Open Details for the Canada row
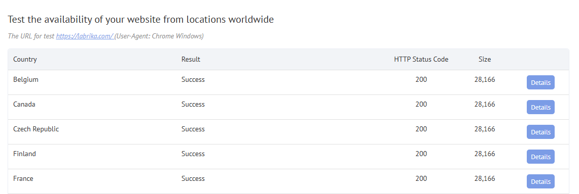Viewport: 579px width, 194px height. [540, 107]
